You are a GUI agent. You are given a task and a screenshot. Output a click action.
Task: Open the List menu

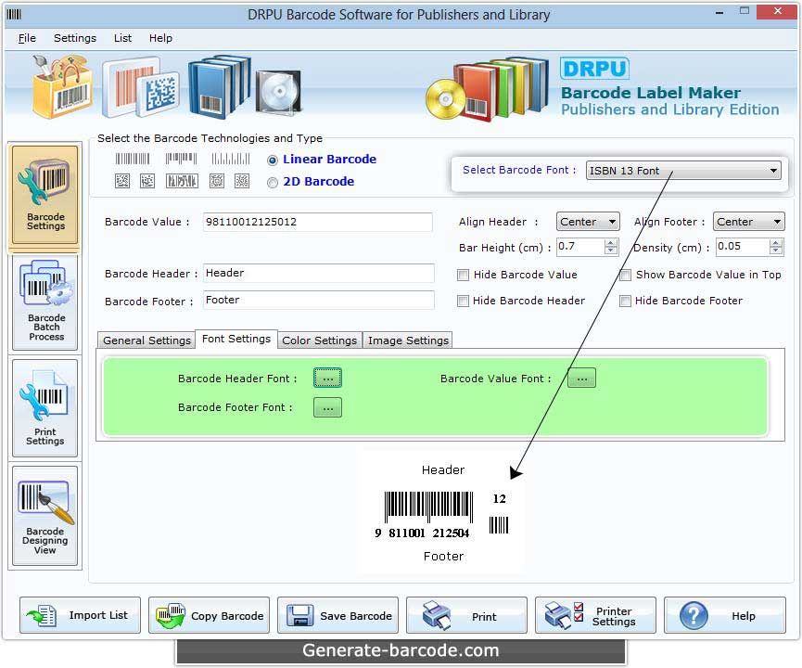point(122,38)
